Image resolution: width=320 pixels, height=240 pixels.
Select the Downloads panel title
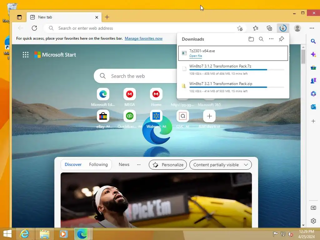tap(193, 39)
